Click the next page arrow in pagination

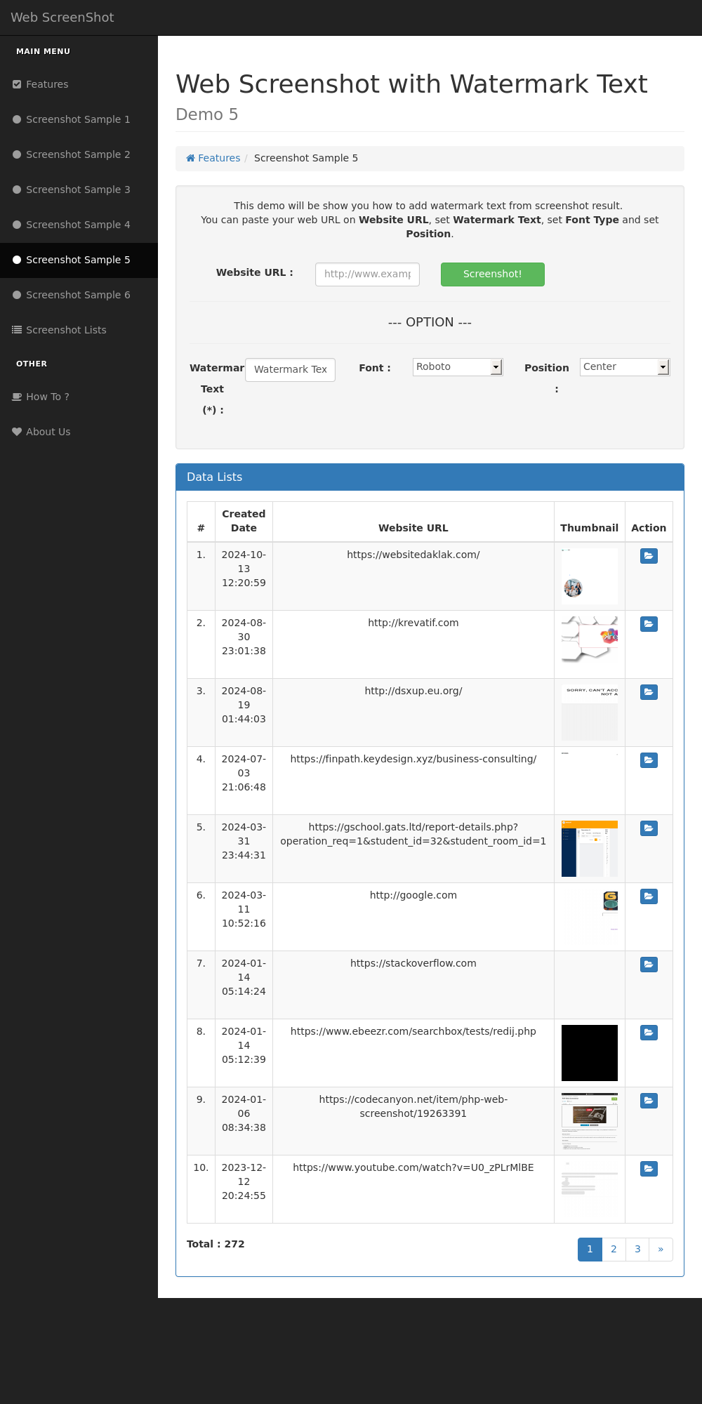point(661,1249)
